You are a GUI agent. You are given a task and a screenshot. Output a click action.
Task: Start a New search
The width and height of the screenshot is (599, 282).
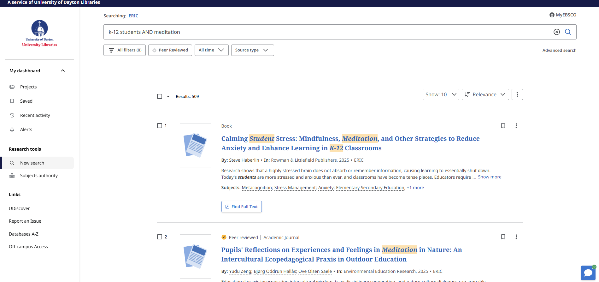tap(38, 163)
